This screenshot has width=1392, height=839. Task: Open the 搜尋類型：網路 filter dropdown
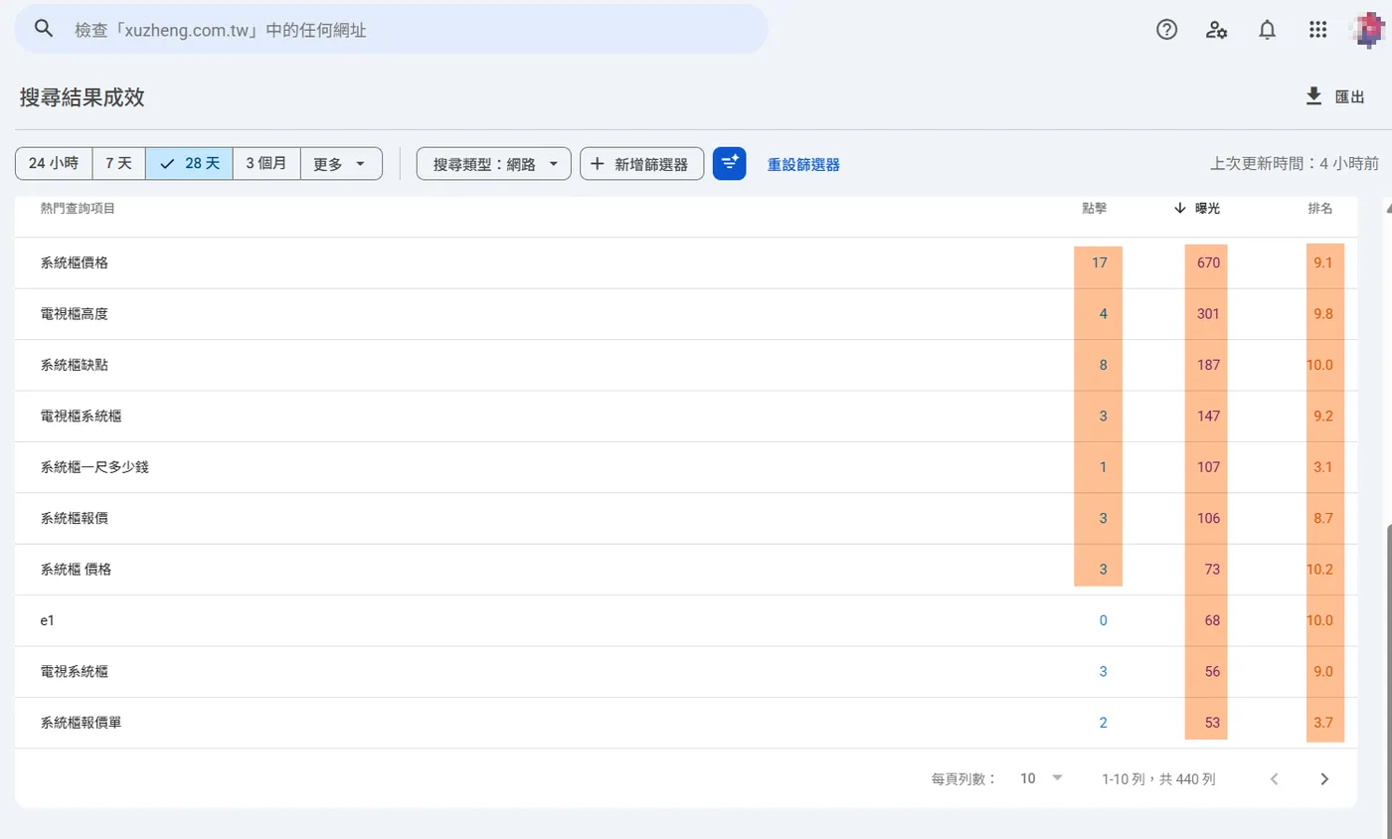click(494, 164)
